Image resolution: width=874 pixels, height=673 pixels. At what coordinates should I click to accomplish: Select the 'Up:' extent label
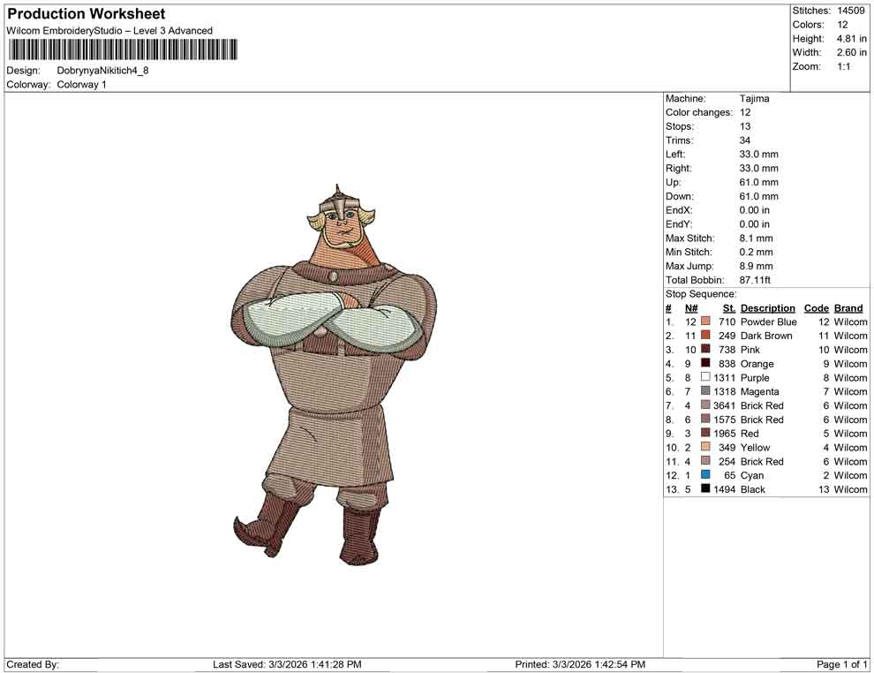[673, 182]
